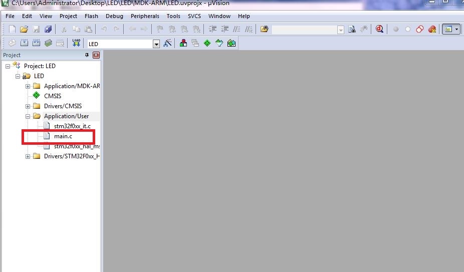Click the Clear All Bookmarks icon
The width and height of the screenshot is (464, 272).
[x=196, y=29]
